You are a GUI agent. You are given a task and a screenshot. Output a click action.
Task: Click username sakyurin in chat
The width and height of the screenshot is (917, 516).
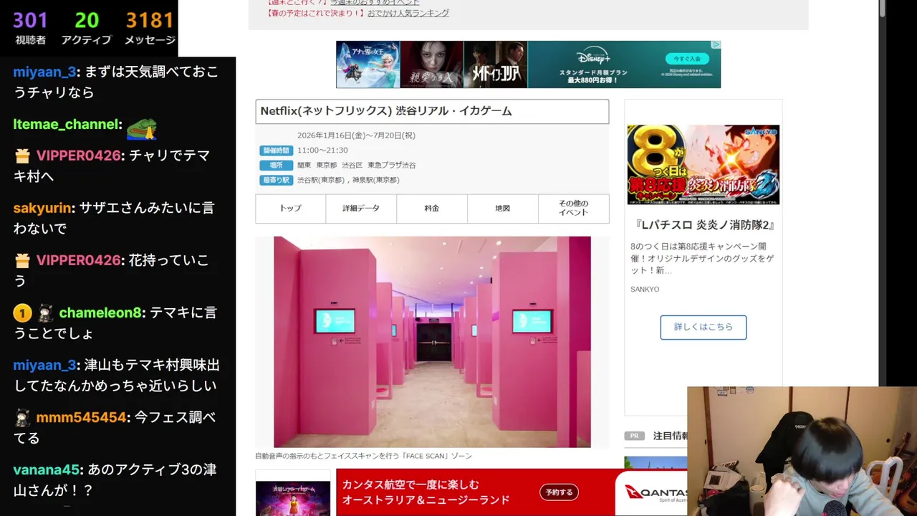click(42, 209)
